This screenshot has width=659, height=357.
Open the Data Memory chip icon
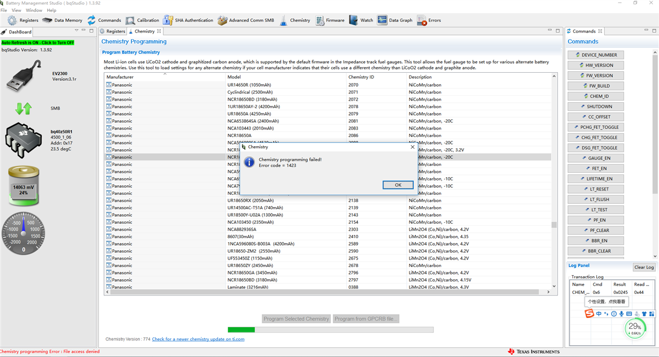(x=47, y=20)
